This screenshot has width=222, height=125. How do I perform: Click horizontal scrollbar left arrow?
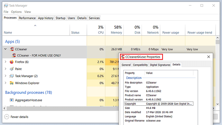pyautogui.click(x=5, y=109)
